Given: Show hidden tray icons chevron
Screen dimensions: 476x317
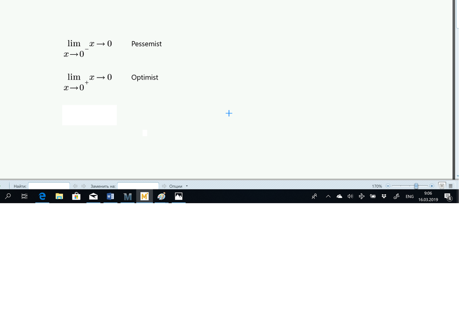Looking at the screenshot, I should tap(328, 196).
